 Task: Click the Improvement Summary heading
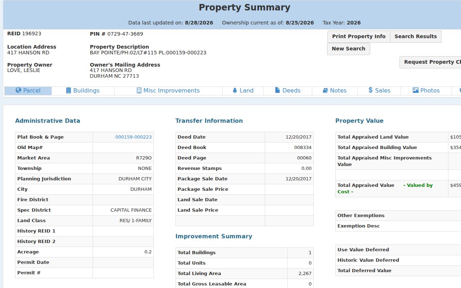tap(214, 237)
